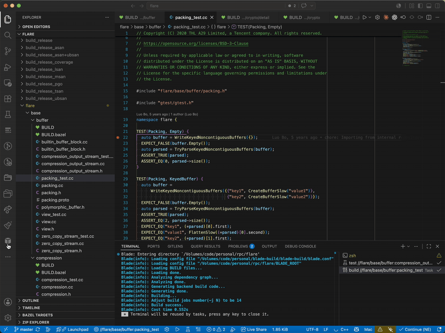Open the Extensions view
The height and width of the screenshot is (333, 445).
coord(7,99)
